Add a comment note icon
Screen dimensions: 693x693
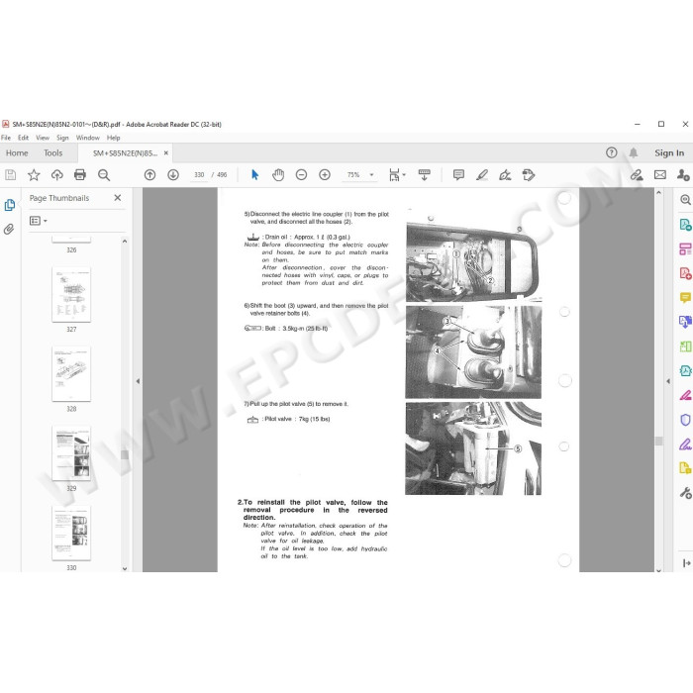click(x=458, y=175)
